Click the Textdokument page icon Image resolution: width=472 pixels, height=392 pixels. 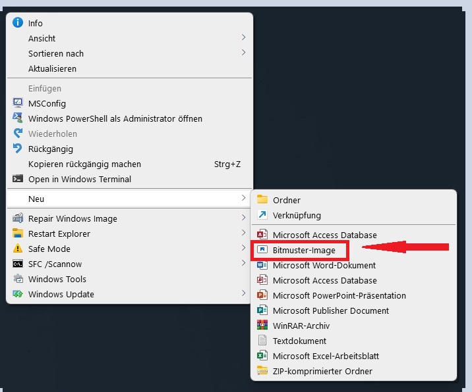point(262,340)
